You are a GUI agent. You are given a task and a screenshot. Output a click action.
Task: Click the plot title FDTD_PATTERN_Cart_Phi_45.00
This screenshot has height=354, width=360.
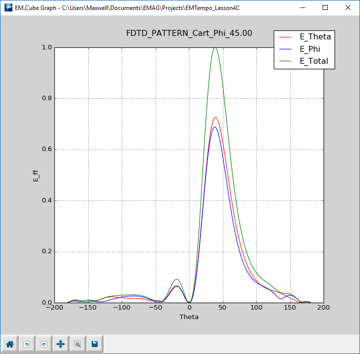point(189,33)
